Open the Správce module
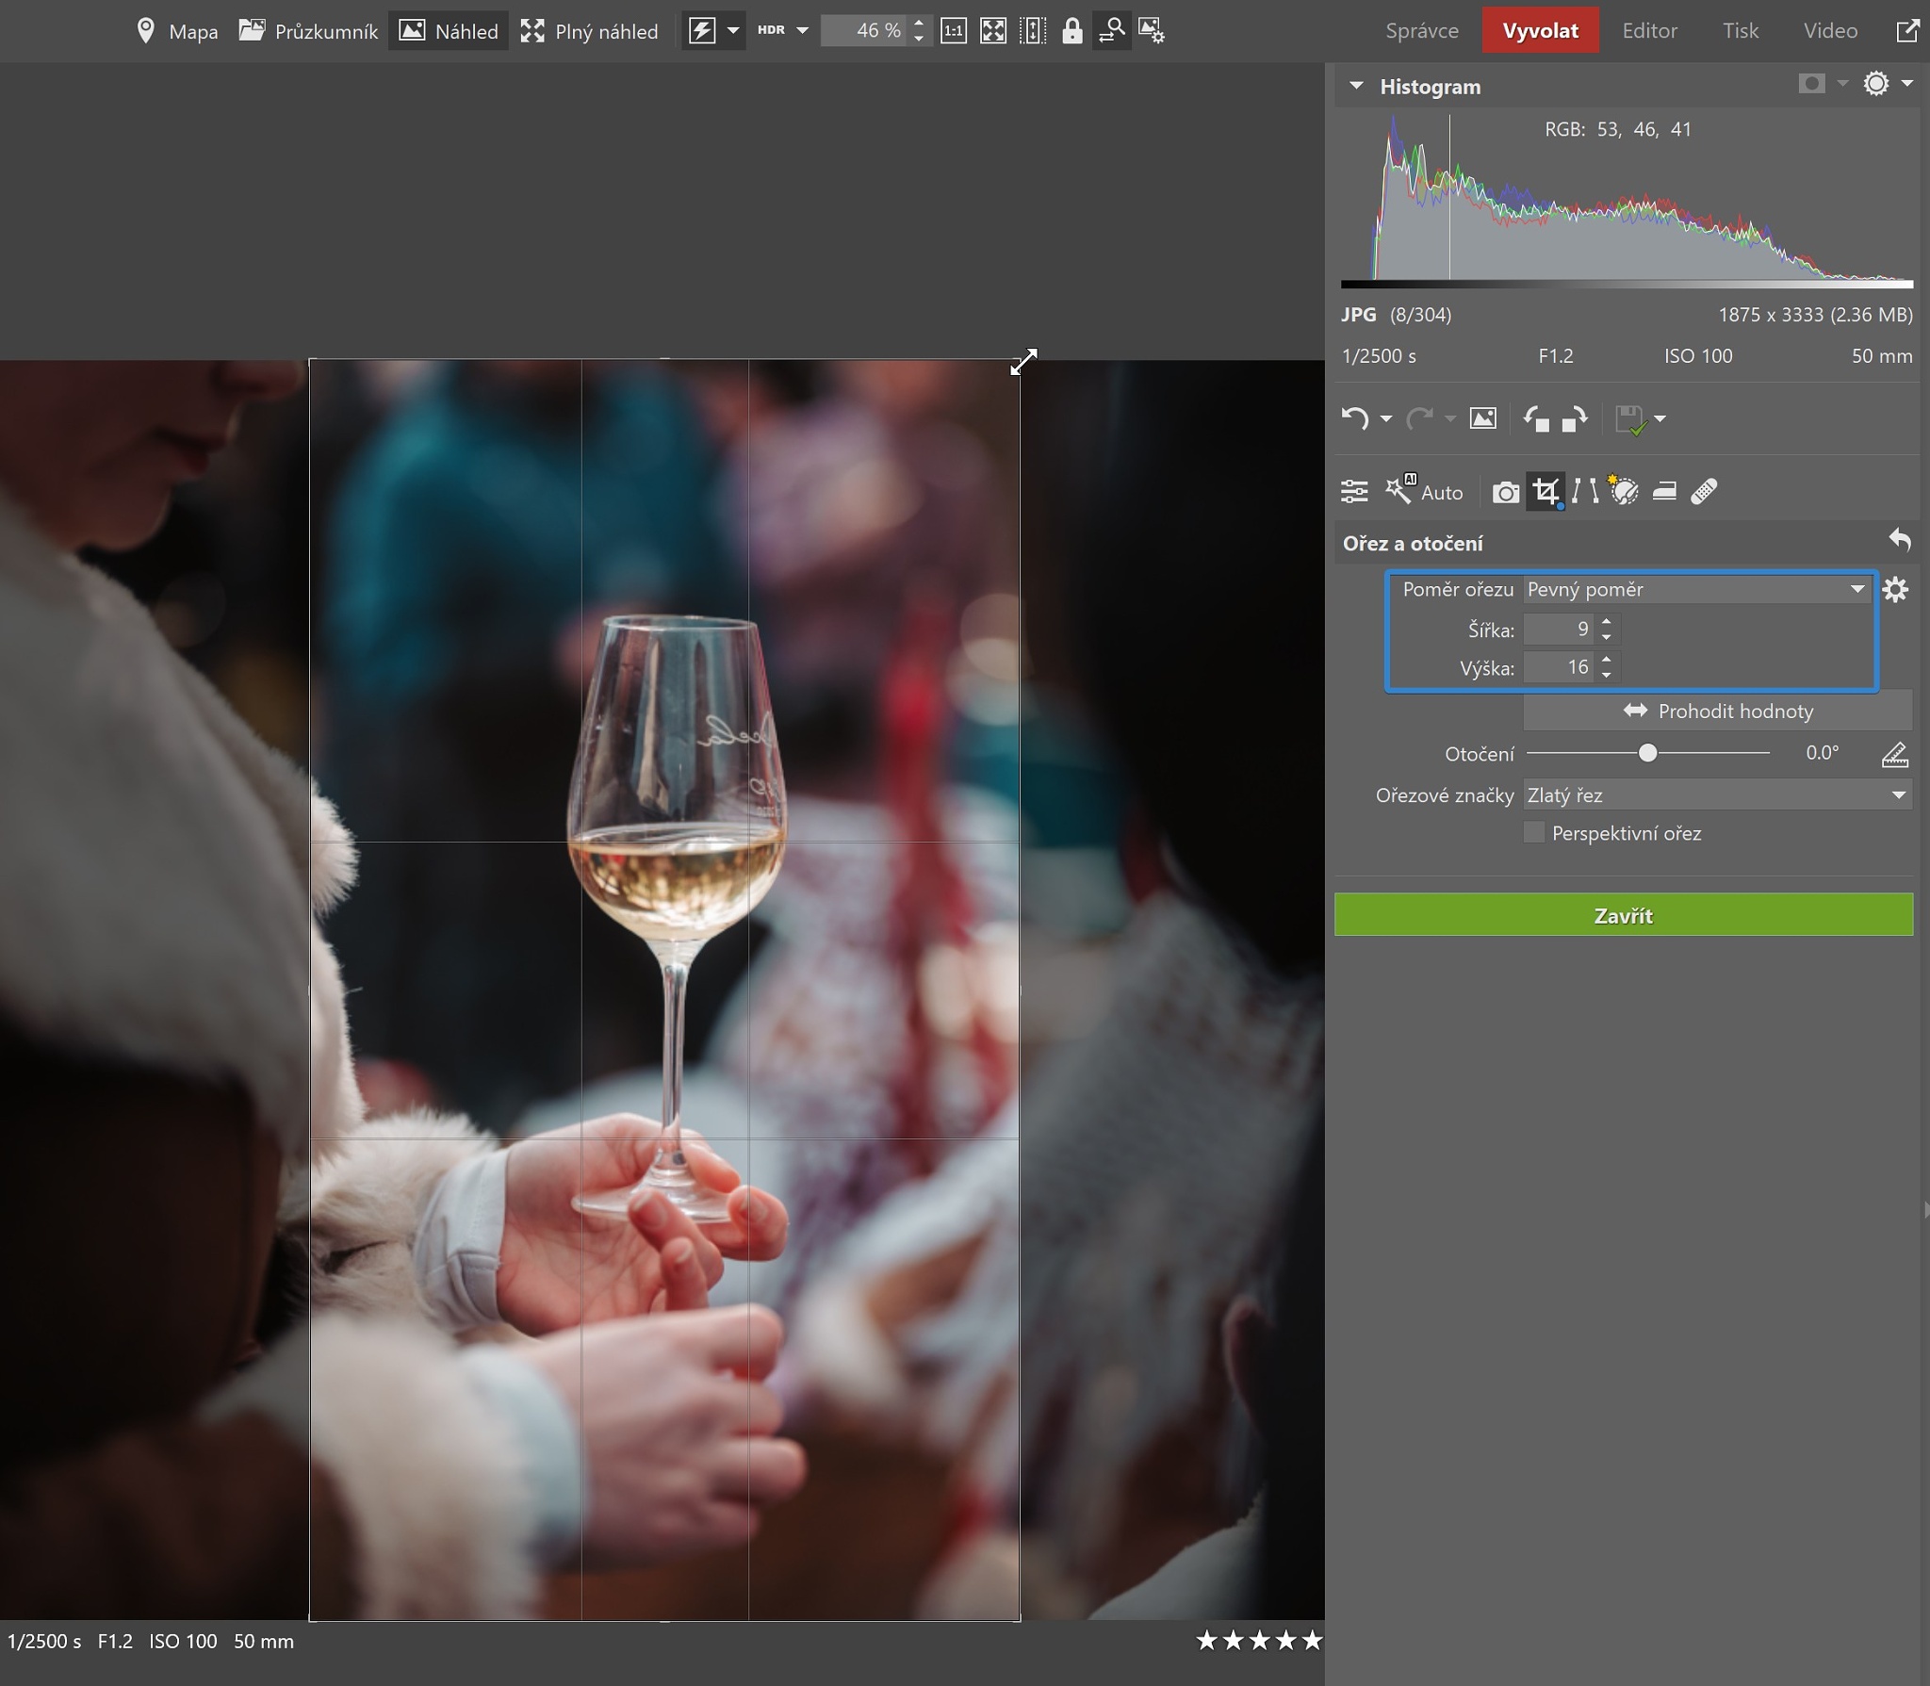The height and width of the screenshot is (1686, 1930). 1420,30
